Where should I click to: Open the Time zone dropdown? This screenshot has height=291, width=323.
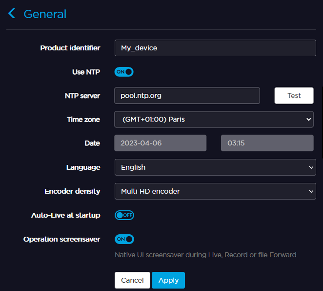pos(214,119)
